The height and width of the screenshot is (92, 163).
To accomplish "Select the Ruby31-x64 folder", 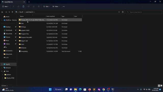I will pos(50,41).
